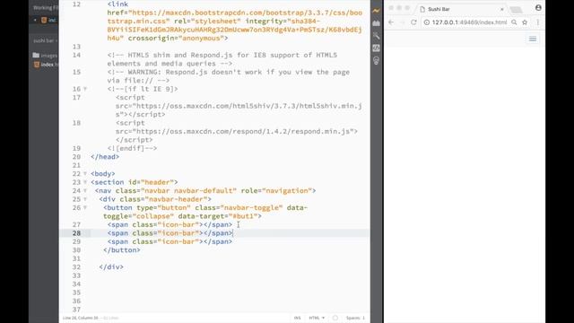Click the Chrome forward arrow

403,22
